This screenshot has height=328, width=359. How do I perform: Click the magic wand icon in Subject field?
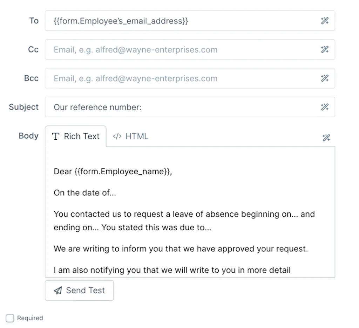coord(325,107)
